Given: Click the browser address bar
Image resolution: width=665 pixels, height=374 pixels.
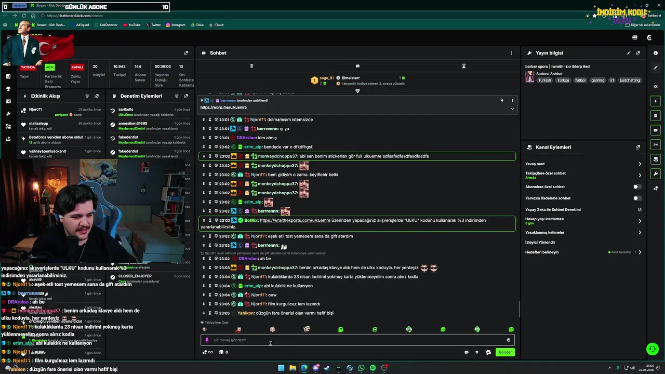Looking at the screenshot, I should (x=312, y=16).
